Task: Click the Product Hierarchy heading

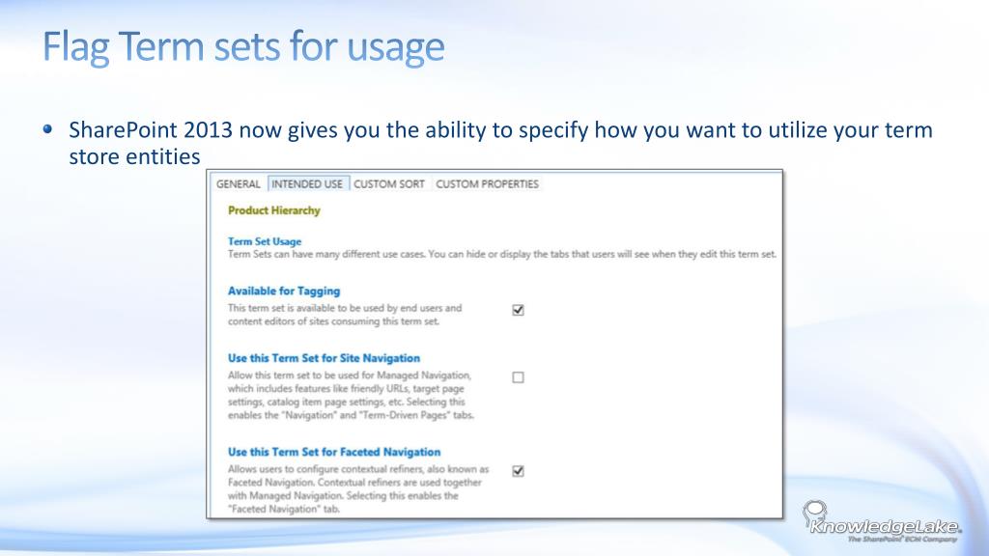Action: (273, 210)
